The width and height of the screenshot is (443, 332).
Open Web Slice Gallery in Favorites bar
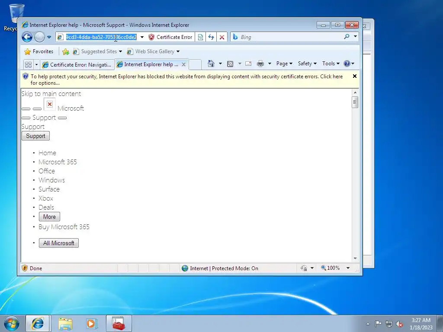(153, 51)
